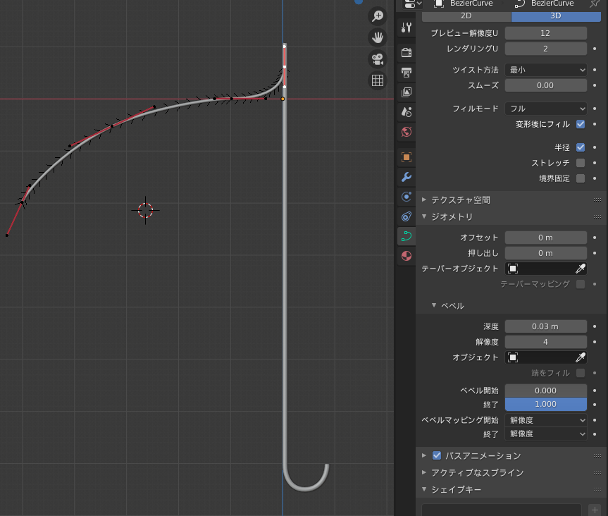Screen dimensions: 608x516
Task: Open ツイスト方法 dropdown
Action: coord(545,70)
